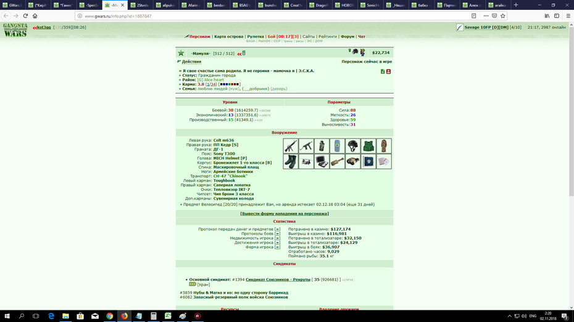Viewport: 574px width, 322px height.
Task: Click the red contact card icon in profile
Action: [x=388, y=71]
